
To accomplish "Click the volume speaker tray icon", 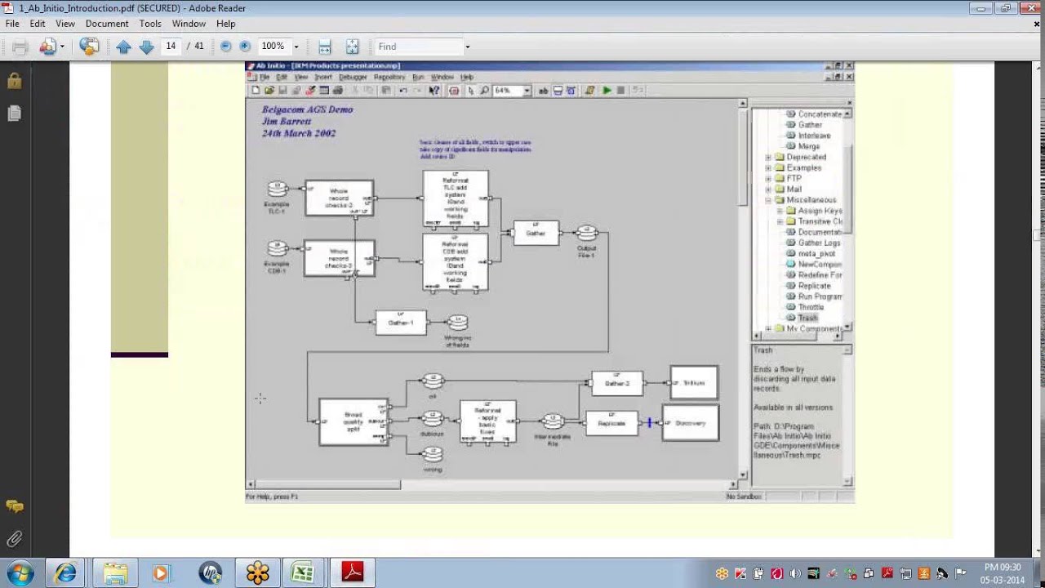I will (795, 573).
